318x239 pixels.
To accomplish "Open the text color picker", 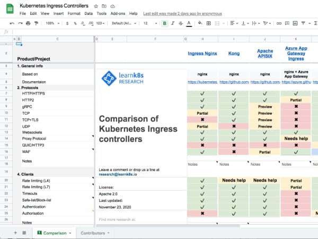I will tap(189, 23).
